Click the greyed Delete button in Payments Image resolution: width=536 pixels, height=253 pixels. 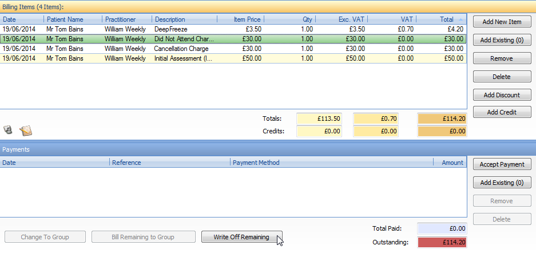click(x=502, y=219)
